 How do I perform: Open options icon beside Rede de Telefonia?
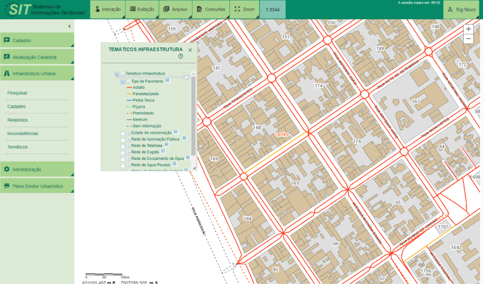click(x=166, y=145)
